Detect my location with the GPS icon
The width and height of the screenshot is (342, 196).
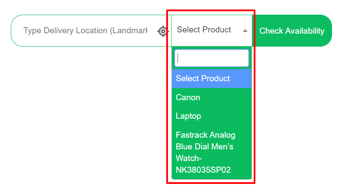[x=163, y=31]
